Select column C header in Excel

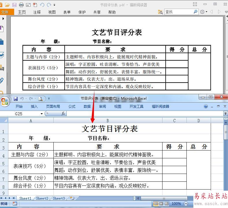174,121
